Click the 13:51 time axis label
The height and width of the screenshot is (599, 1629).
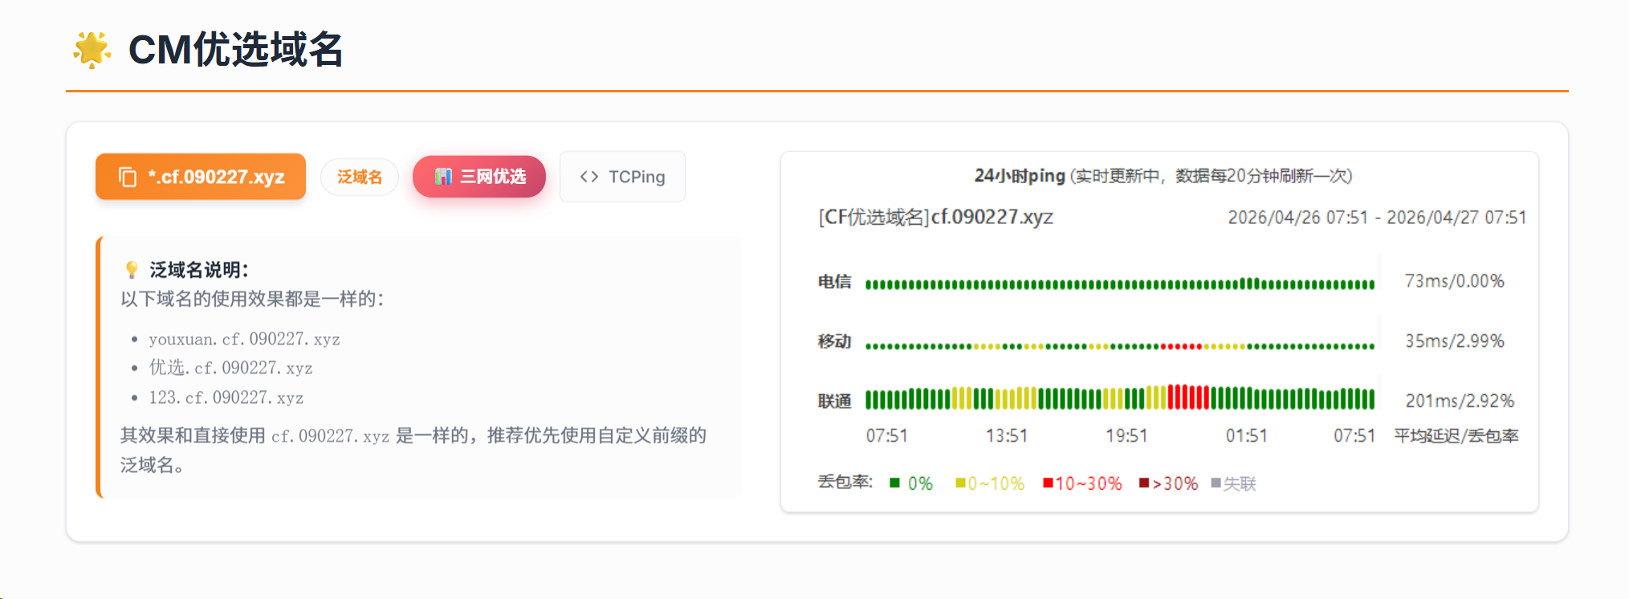1006,436
